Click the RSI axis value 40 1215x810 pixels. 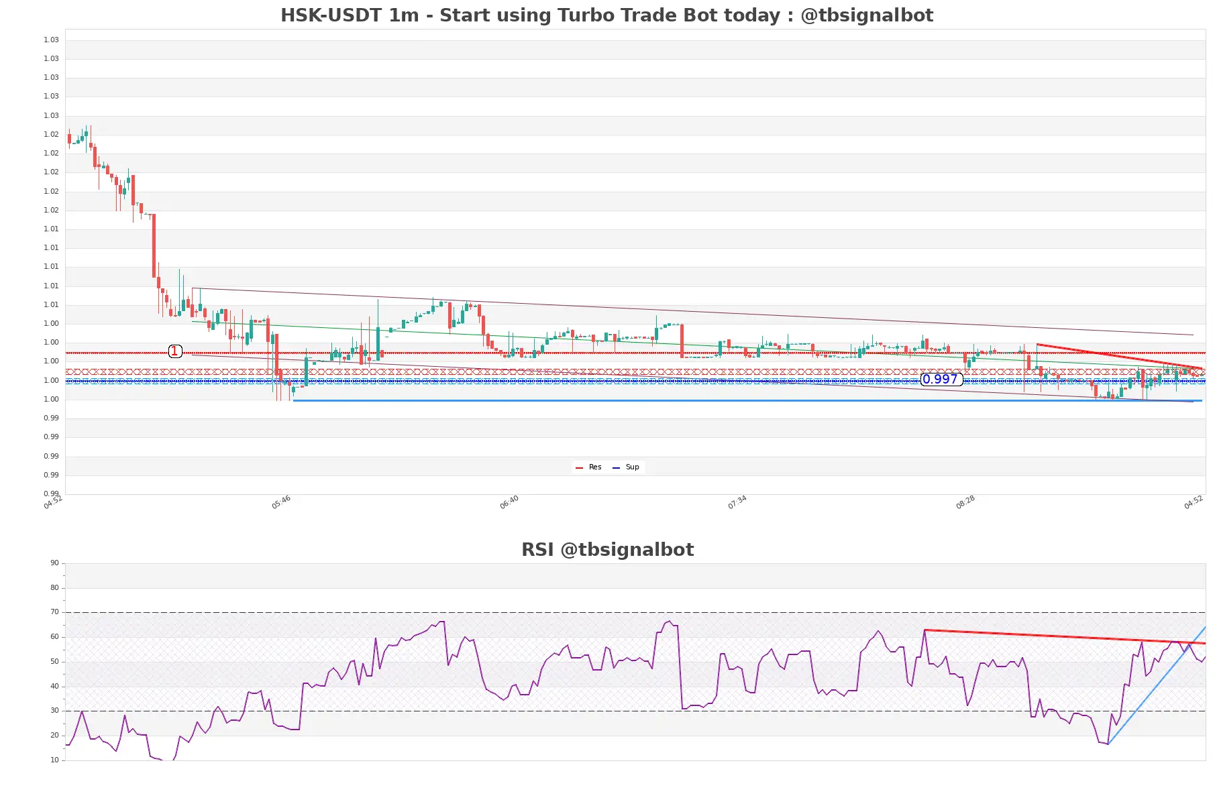coord(54,687)
